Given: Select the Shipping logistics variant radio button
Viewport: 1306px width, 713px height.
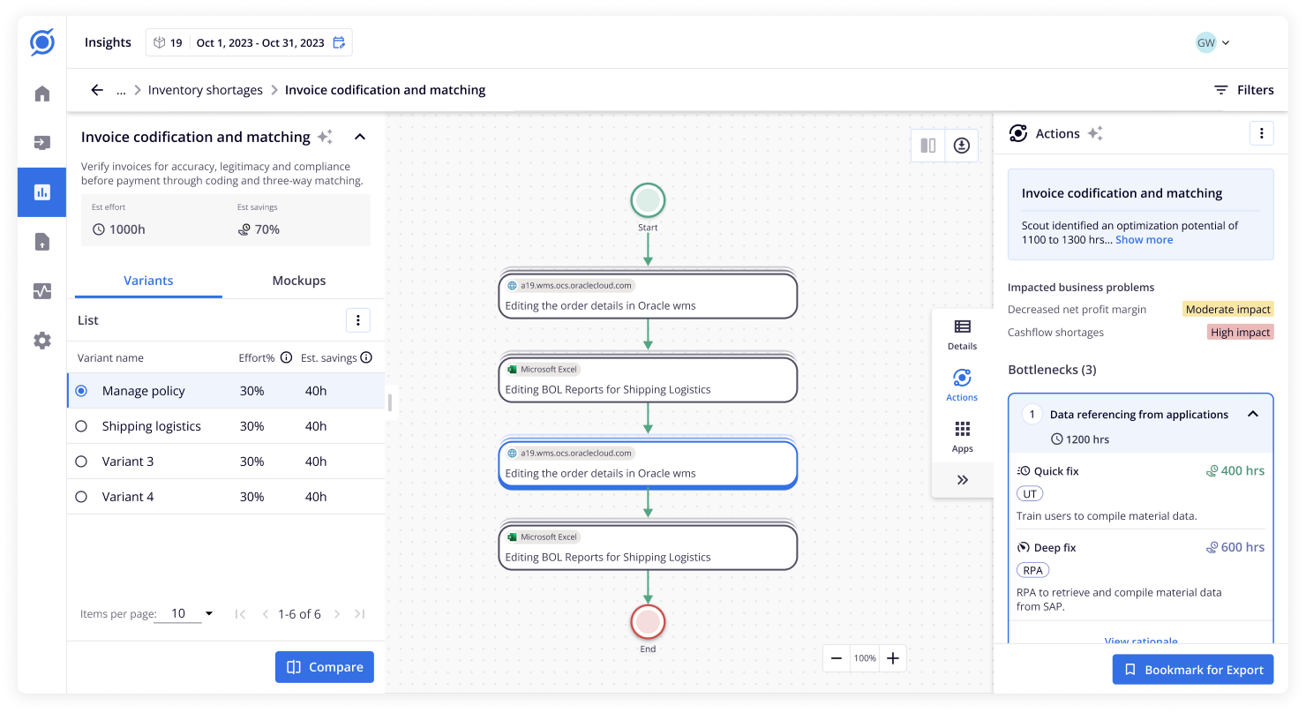Looking at the screenshot, I should 81,425.
